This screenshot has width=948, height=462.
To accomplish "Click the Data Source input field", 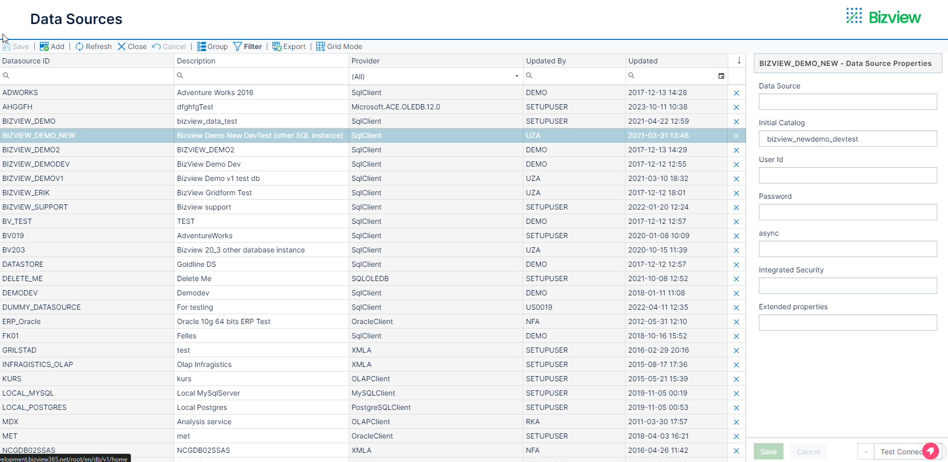I will (848, 102).
